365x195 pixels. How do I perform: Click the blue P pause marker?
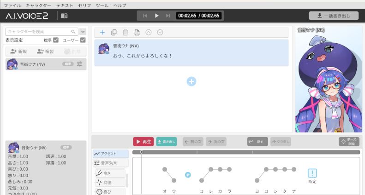(x=188, y=175)
